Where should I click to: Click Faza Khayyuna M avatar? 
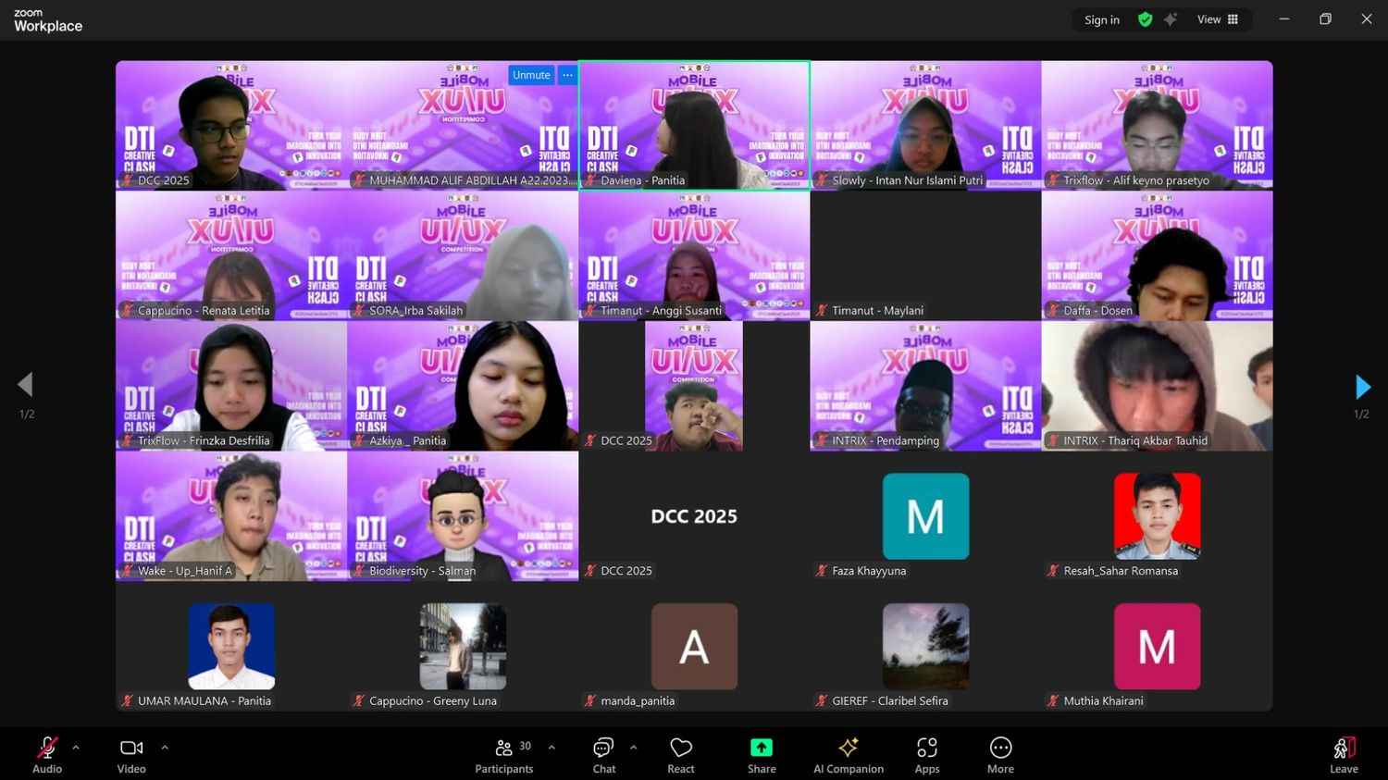(x=925, y=516)
